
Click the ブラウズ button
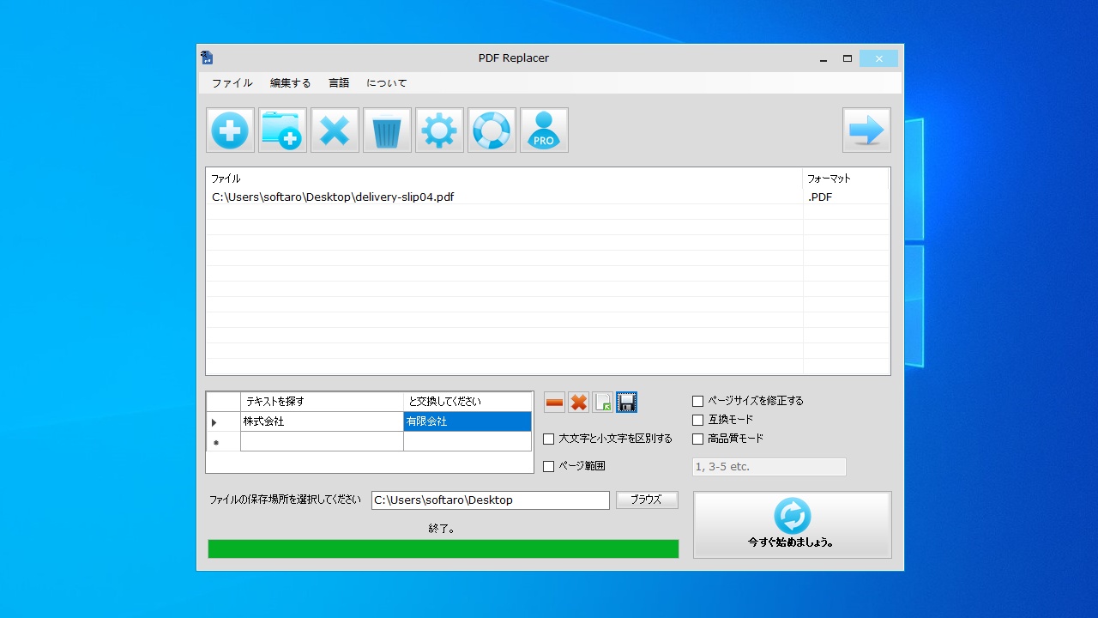click(647, 500)
